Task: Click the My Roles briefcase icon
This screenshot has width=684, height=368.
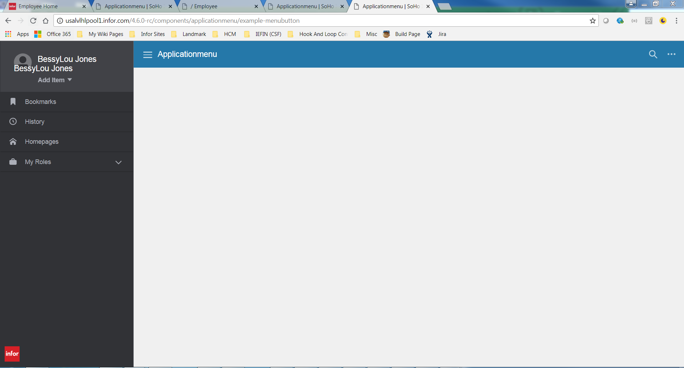Action: click(x=13, y=162)
